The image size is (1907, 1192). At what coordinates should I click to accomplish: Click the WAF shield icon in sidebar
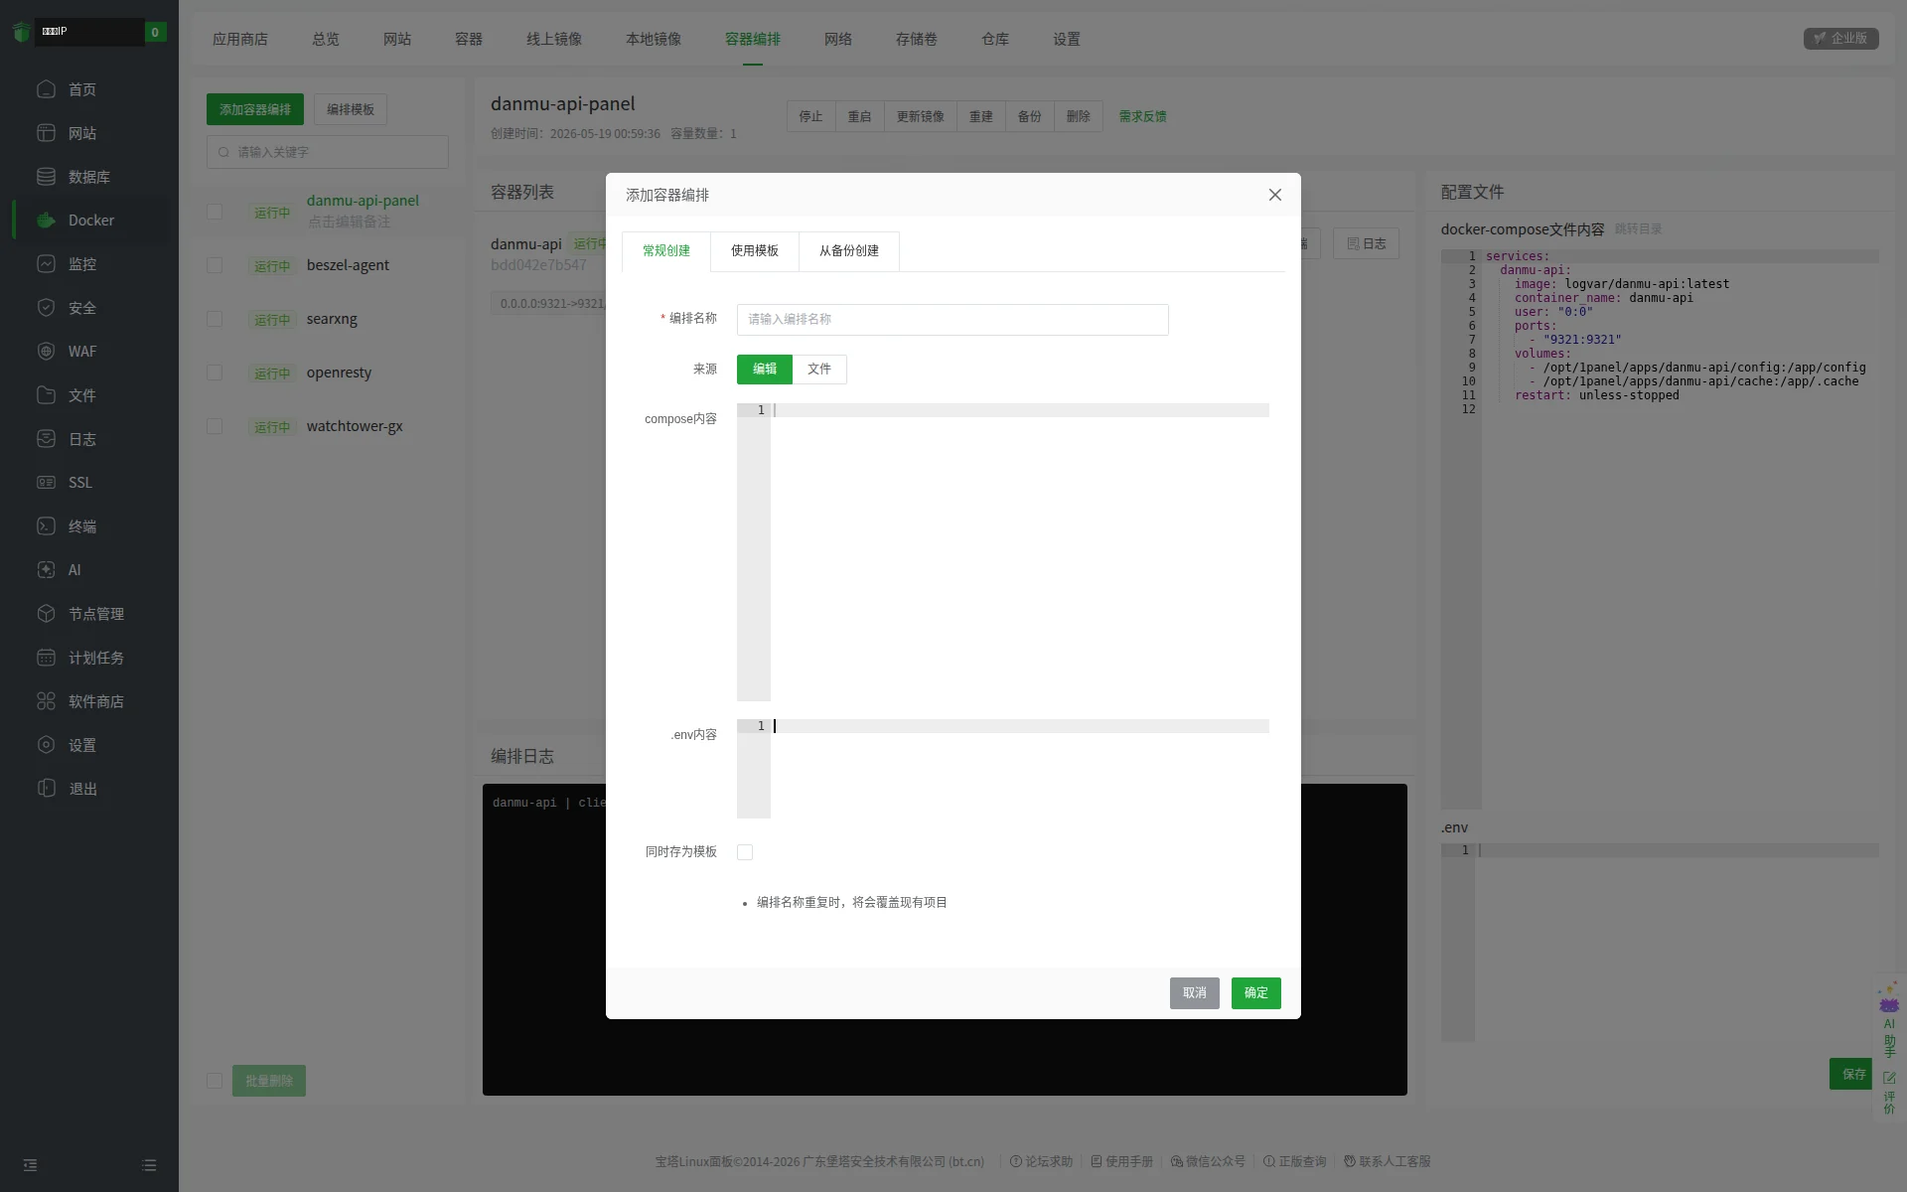[x=46, y=352]
